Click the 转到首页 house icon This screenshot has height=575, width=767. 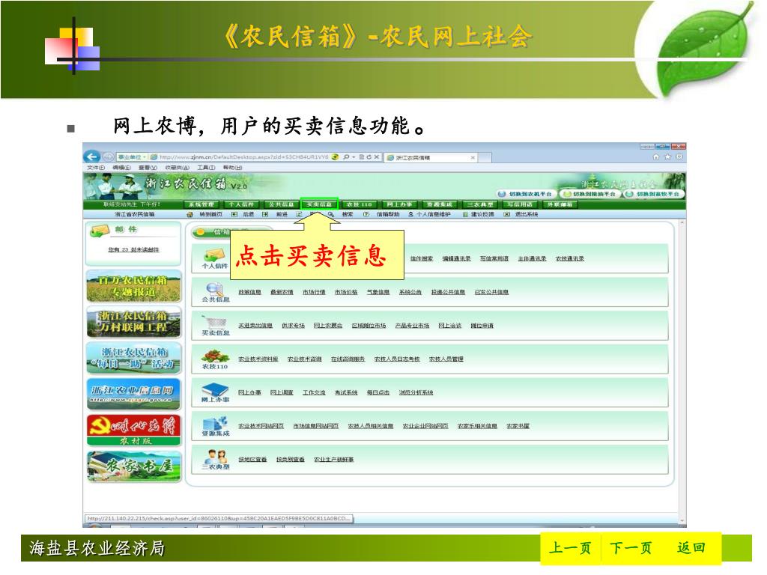(190, 215)
